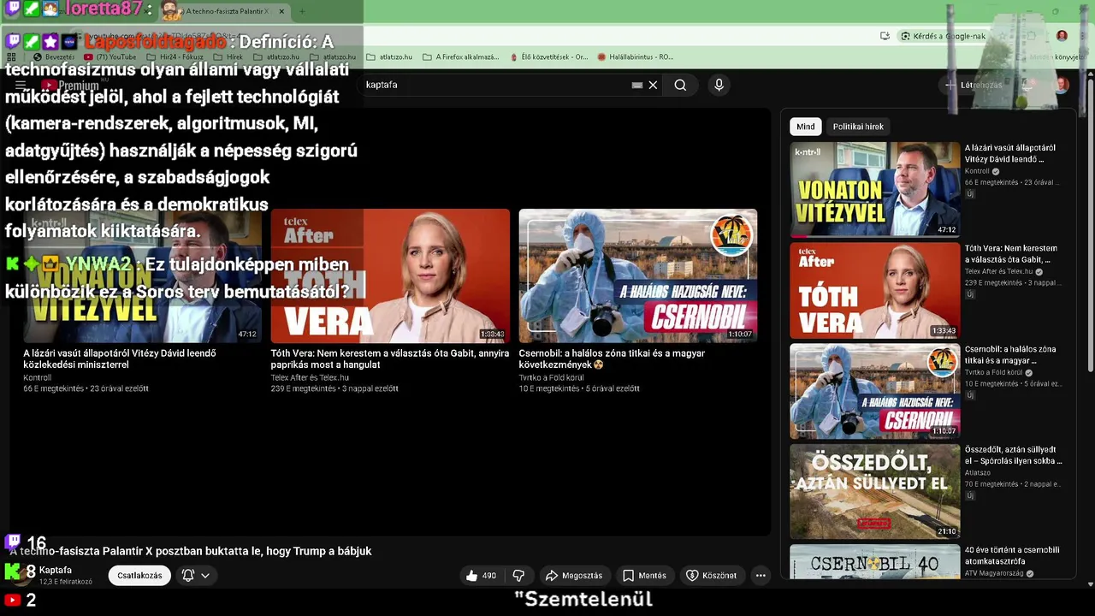Open sidebar title '40 éve történt a csernobili'

[x=1012, y=556]
